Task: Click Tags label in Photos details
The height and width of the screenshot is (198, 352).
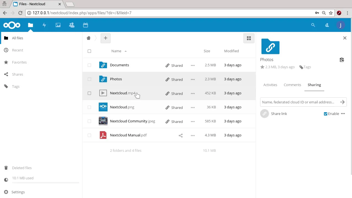Action: click(x=307, y=67)
